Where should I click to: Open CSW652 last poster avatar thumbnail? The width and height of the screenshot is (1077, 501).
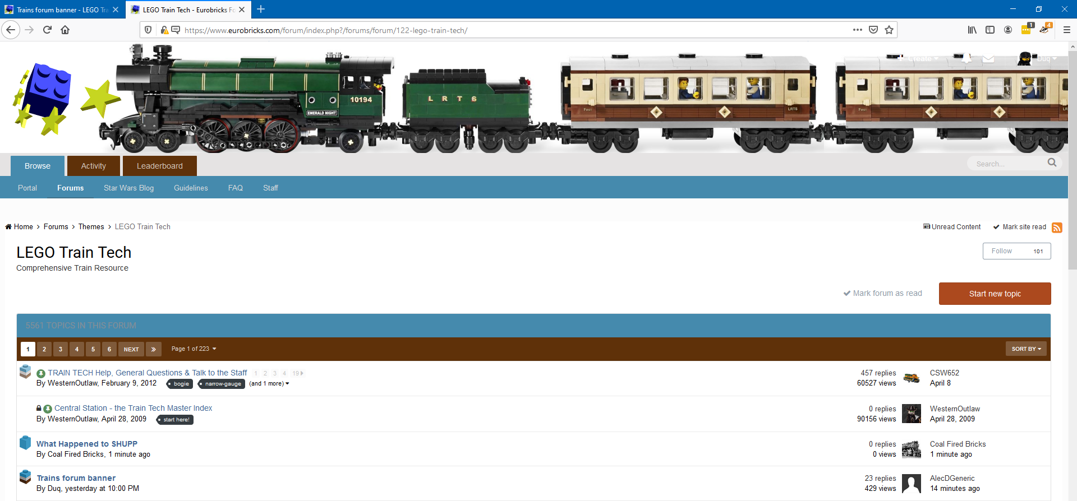tap(912, 378)
